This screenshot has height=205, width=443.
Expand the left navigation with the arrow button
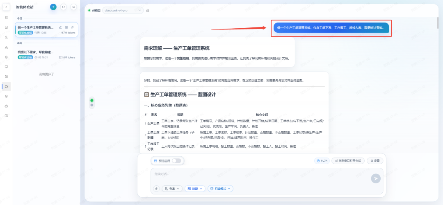(x=6, y=7)
